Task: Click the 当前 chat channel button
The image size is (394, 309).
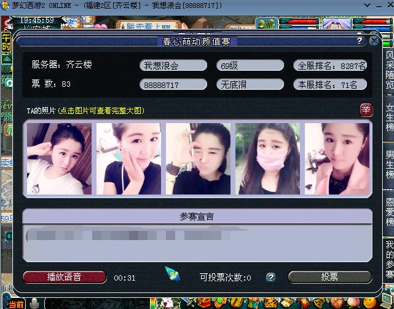Action: pyautogui.click(x=15, y=303)
